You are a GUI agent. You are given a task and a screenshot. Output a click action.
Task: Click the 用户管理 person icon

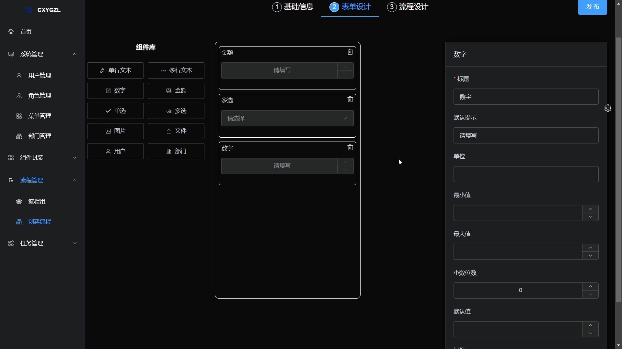pos(19,76)
